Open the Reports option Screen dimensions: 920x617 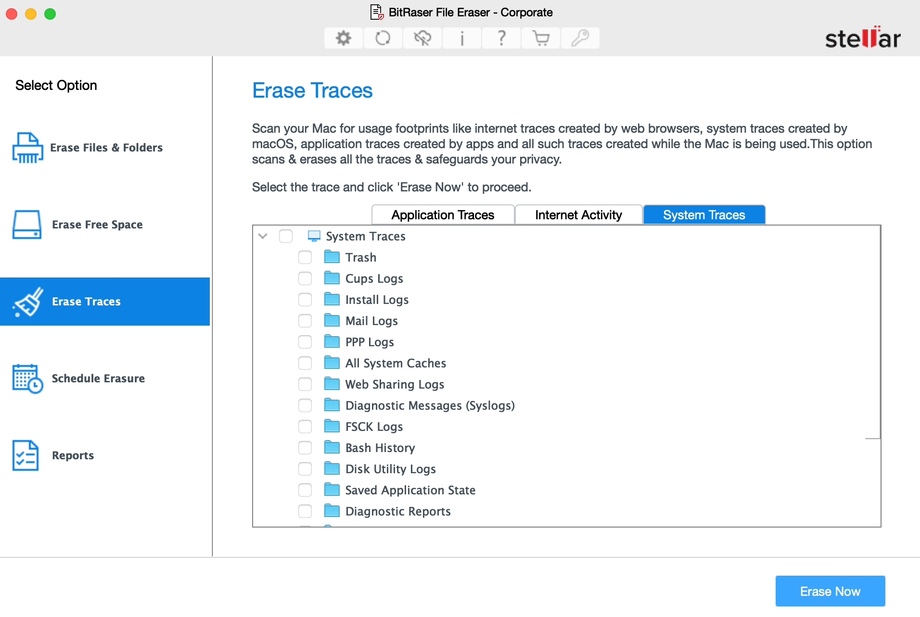coord(105,455)
